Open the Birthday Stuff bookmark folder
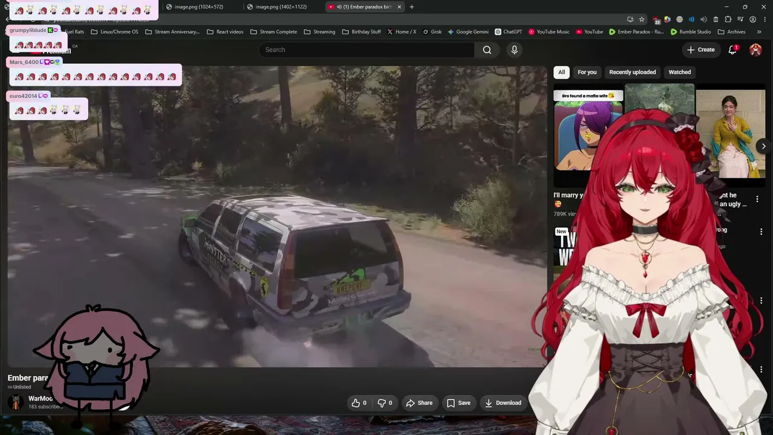 point(362,31)
